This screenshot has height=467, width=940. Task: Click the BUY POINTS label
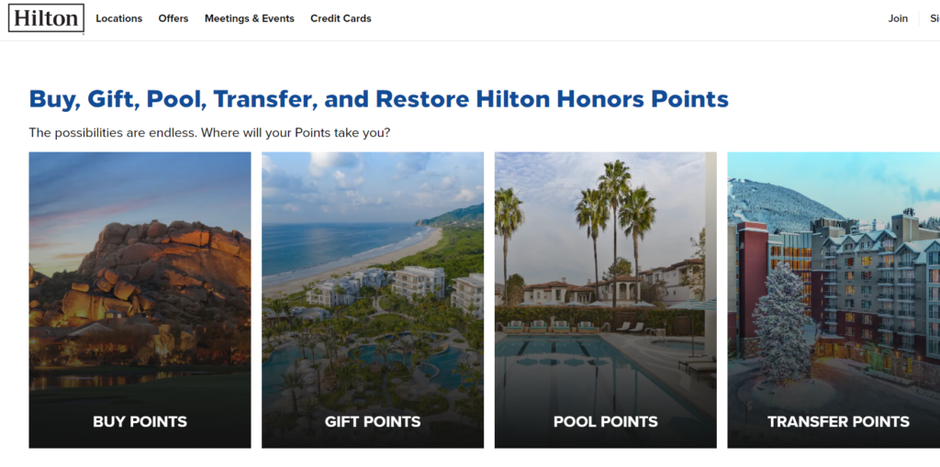(140, 422)
